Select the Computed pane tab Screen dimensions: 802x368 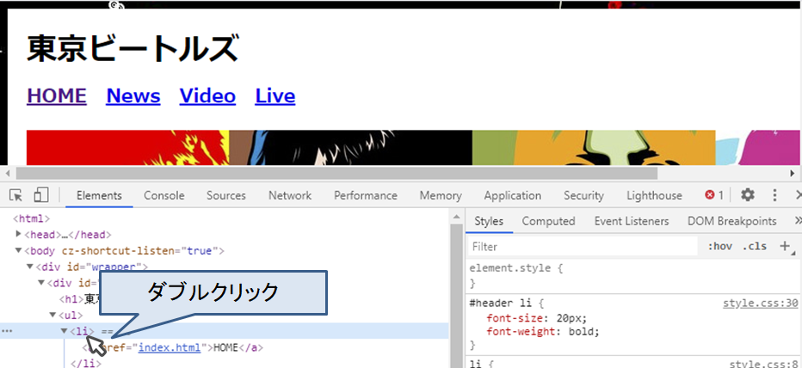click(548, 221)
